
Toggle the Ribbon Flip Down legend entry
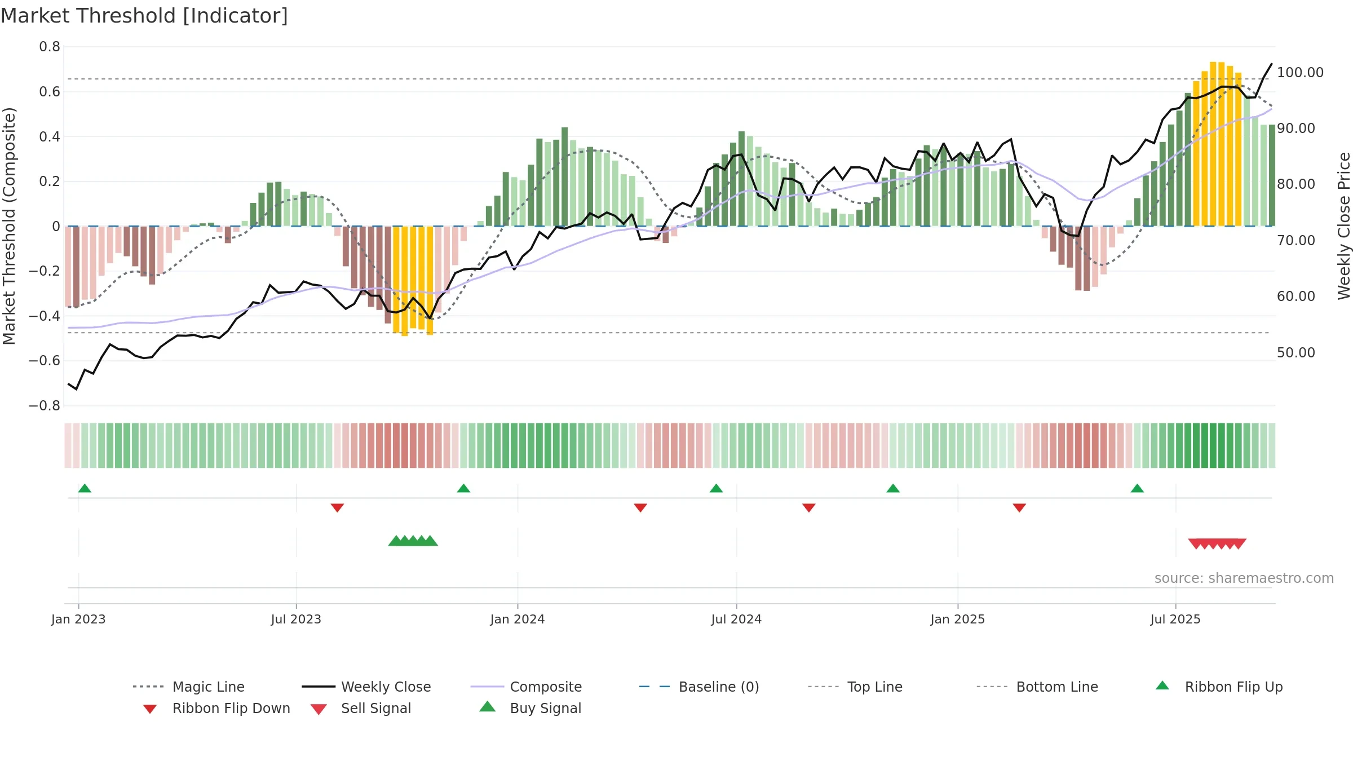[216, 708]
